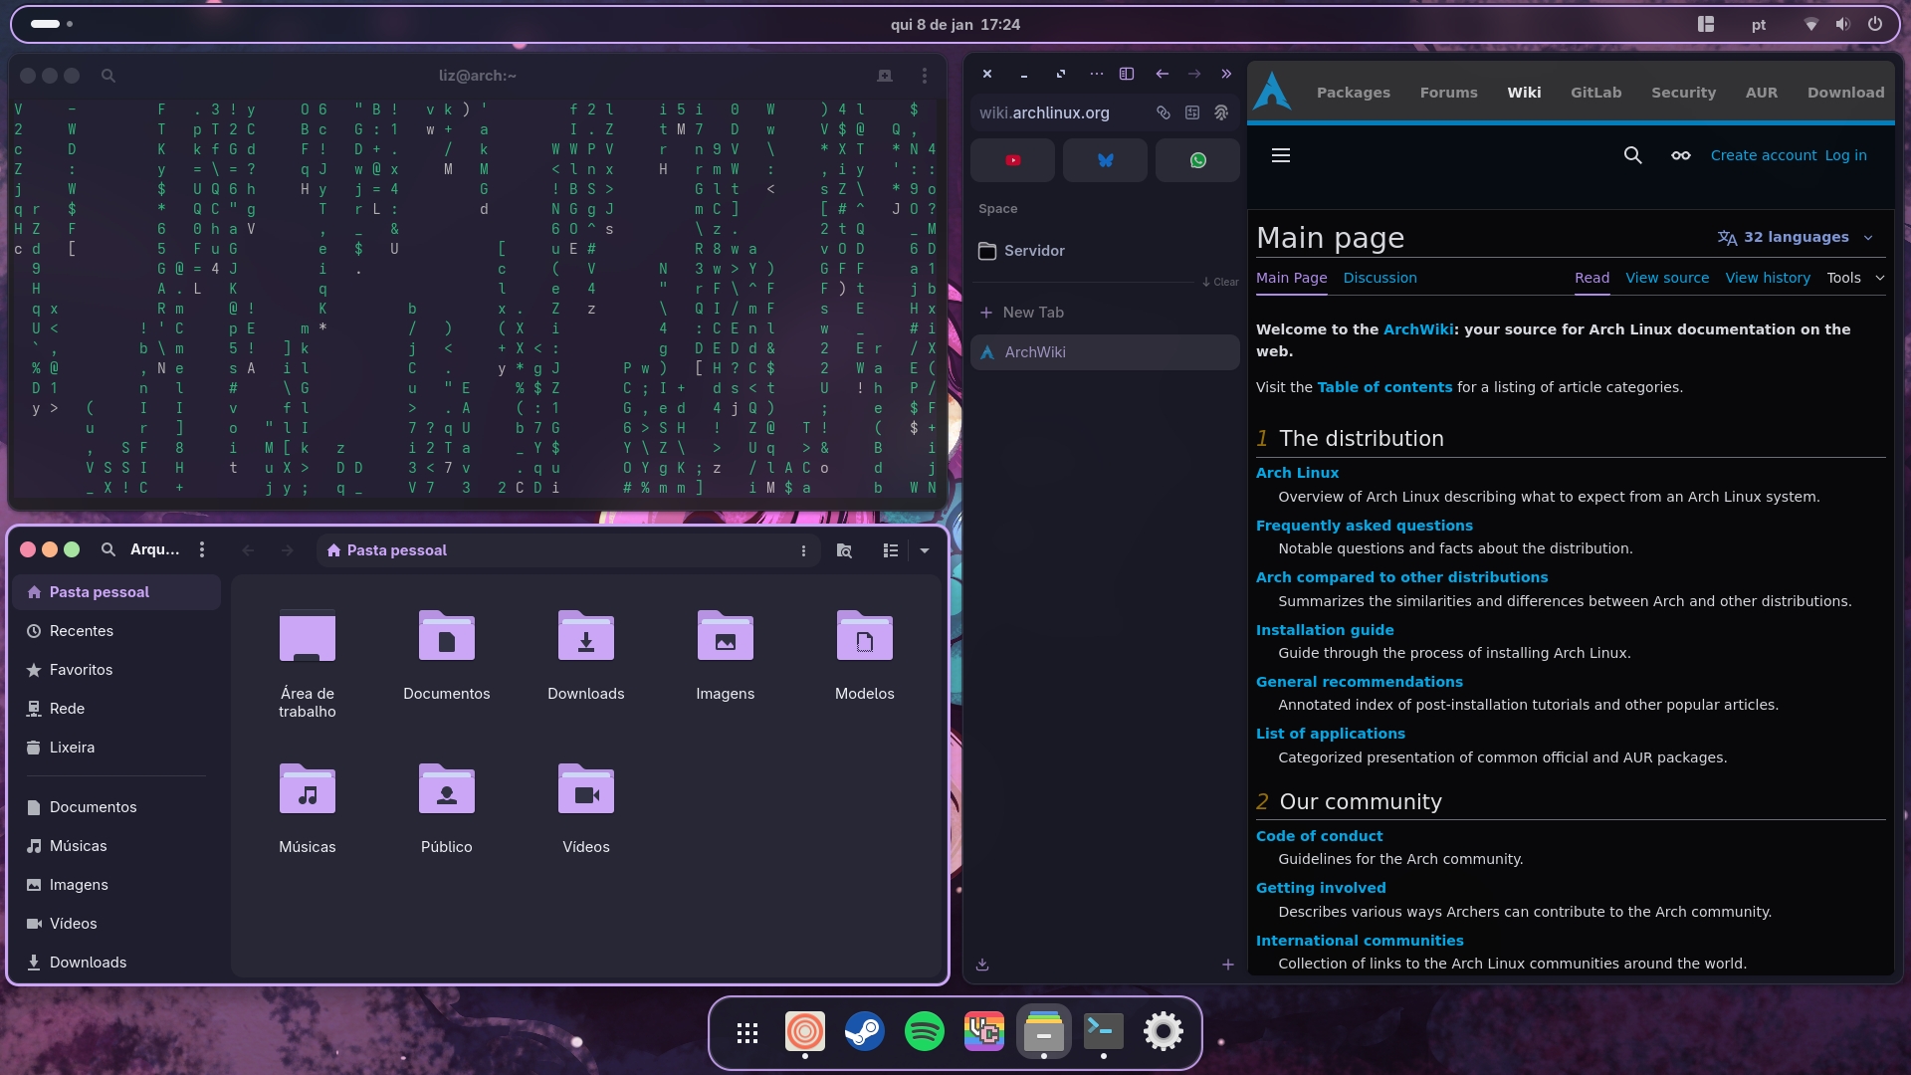This screenshot has height=1075, width=1911.
Task: Expand the wiki Tools dropdown
Action: pyautogui.click(x=1855, y=278)
